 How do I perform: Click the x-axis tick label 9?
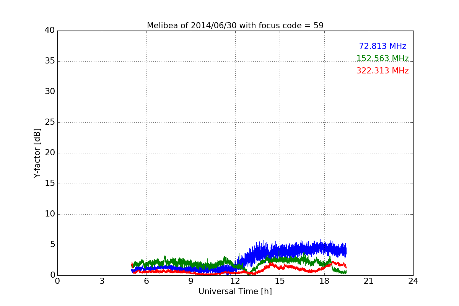[191, 281]
